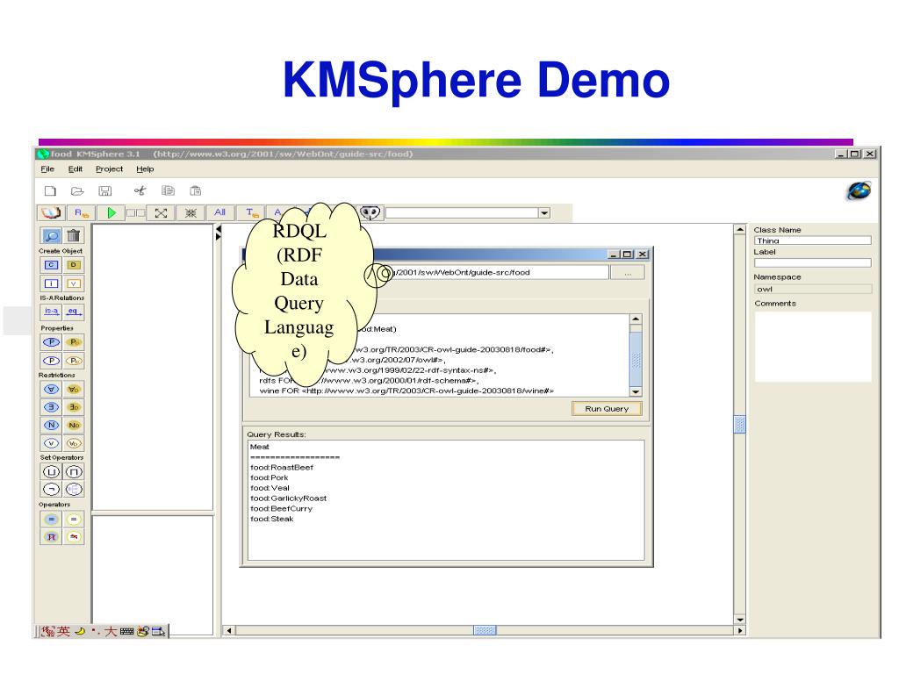Click the green play arrow button

[x=111, y=212]
